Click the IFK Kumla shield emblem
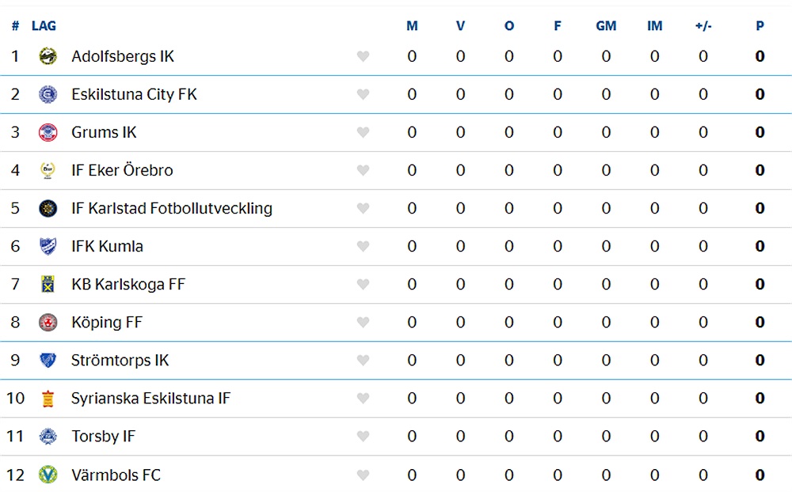This screenshot has height=492, width=792. pos(48,246)
